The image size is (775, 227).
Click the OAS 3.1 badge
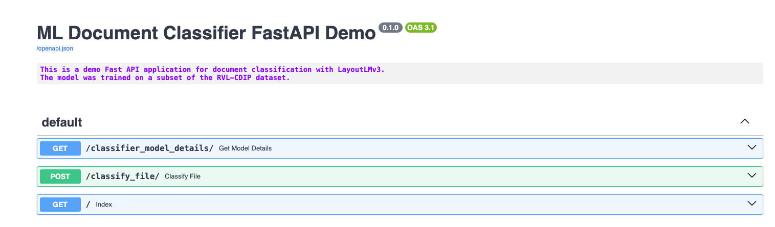tap(420, 28)
